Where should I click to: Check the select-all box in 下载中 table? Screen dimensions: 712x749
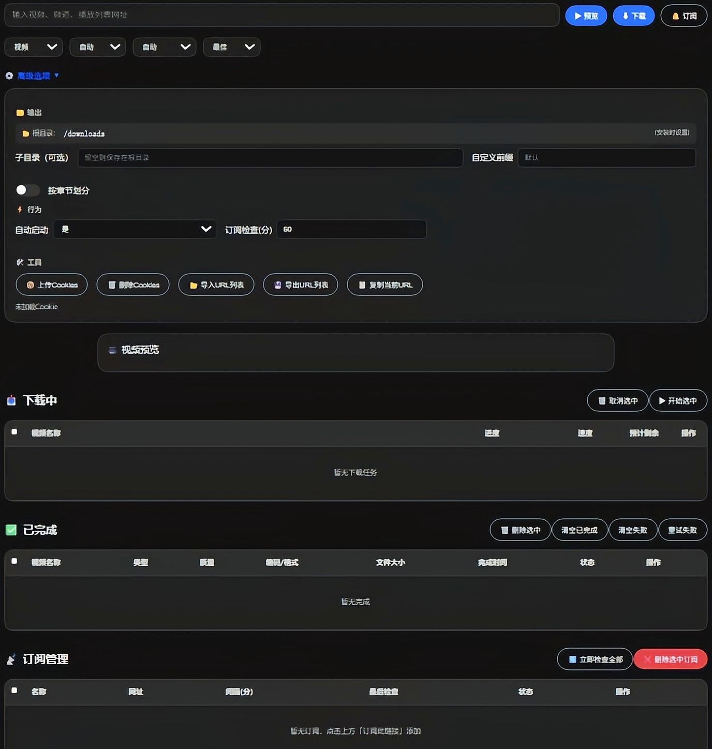click(14, 432)
